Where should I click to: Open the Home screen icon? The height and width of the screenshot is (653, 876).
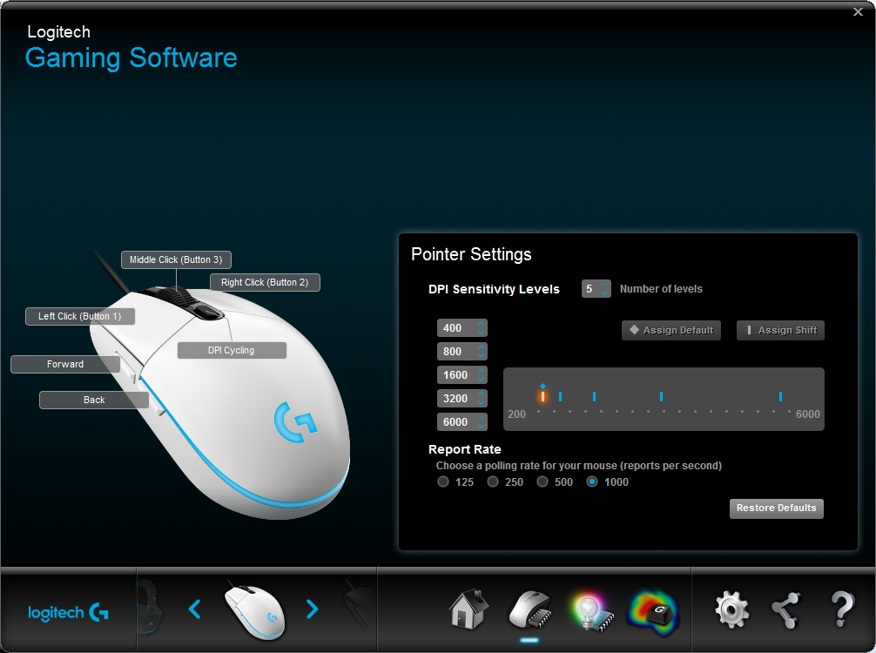tap(468, 609)
